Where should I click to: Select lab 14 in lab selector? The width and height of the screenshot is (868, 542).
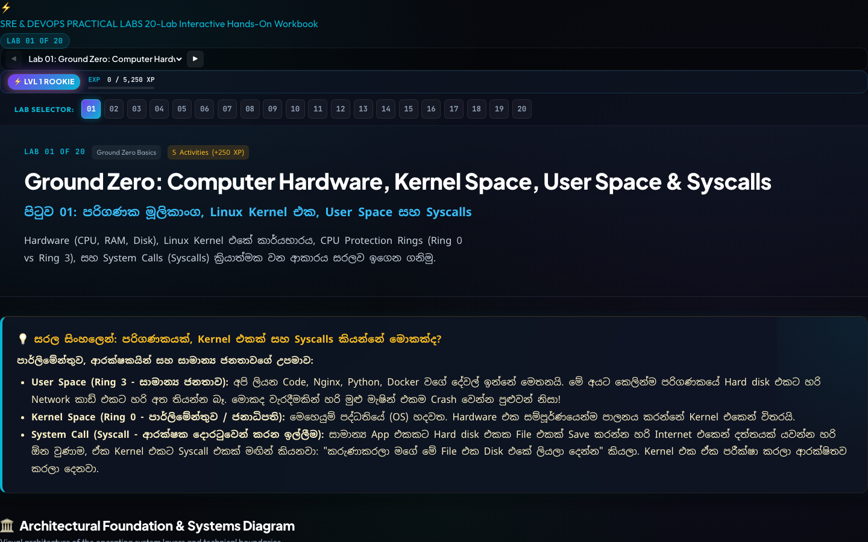[x=386, y=109]
